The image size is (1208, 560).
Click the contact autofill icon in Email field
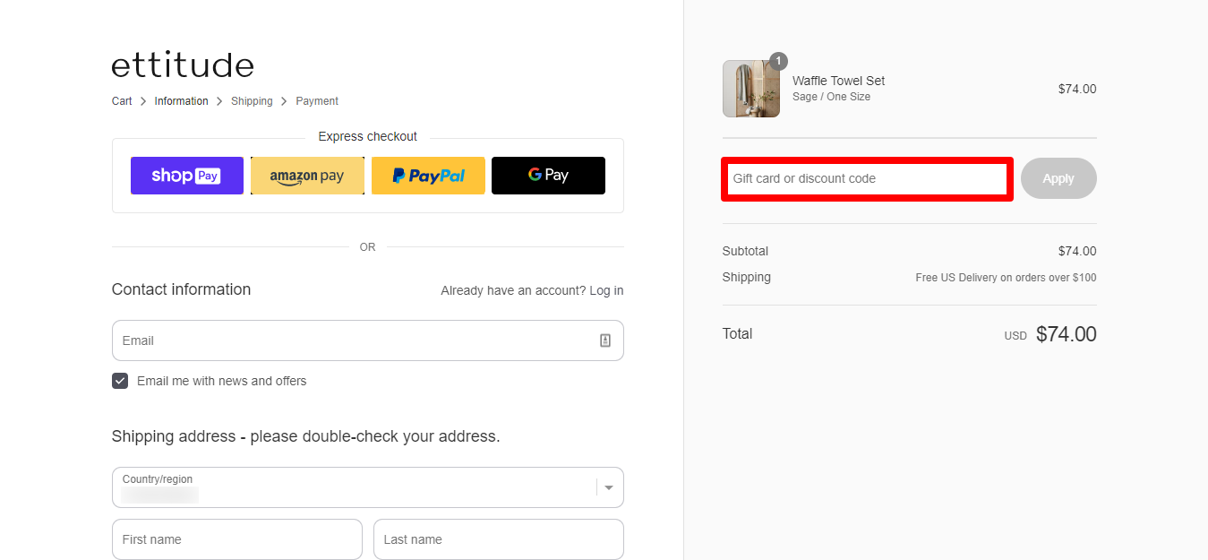click(605, 340)
